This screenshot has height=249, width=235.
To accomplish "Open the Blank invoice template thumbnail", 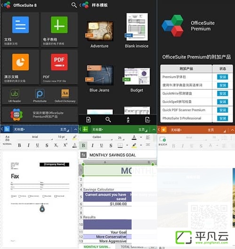I will pos(137,27).
